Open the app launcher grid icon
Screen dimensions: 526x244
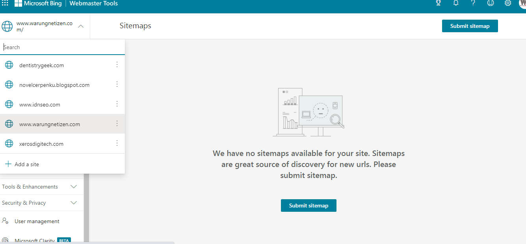(5, 3)
